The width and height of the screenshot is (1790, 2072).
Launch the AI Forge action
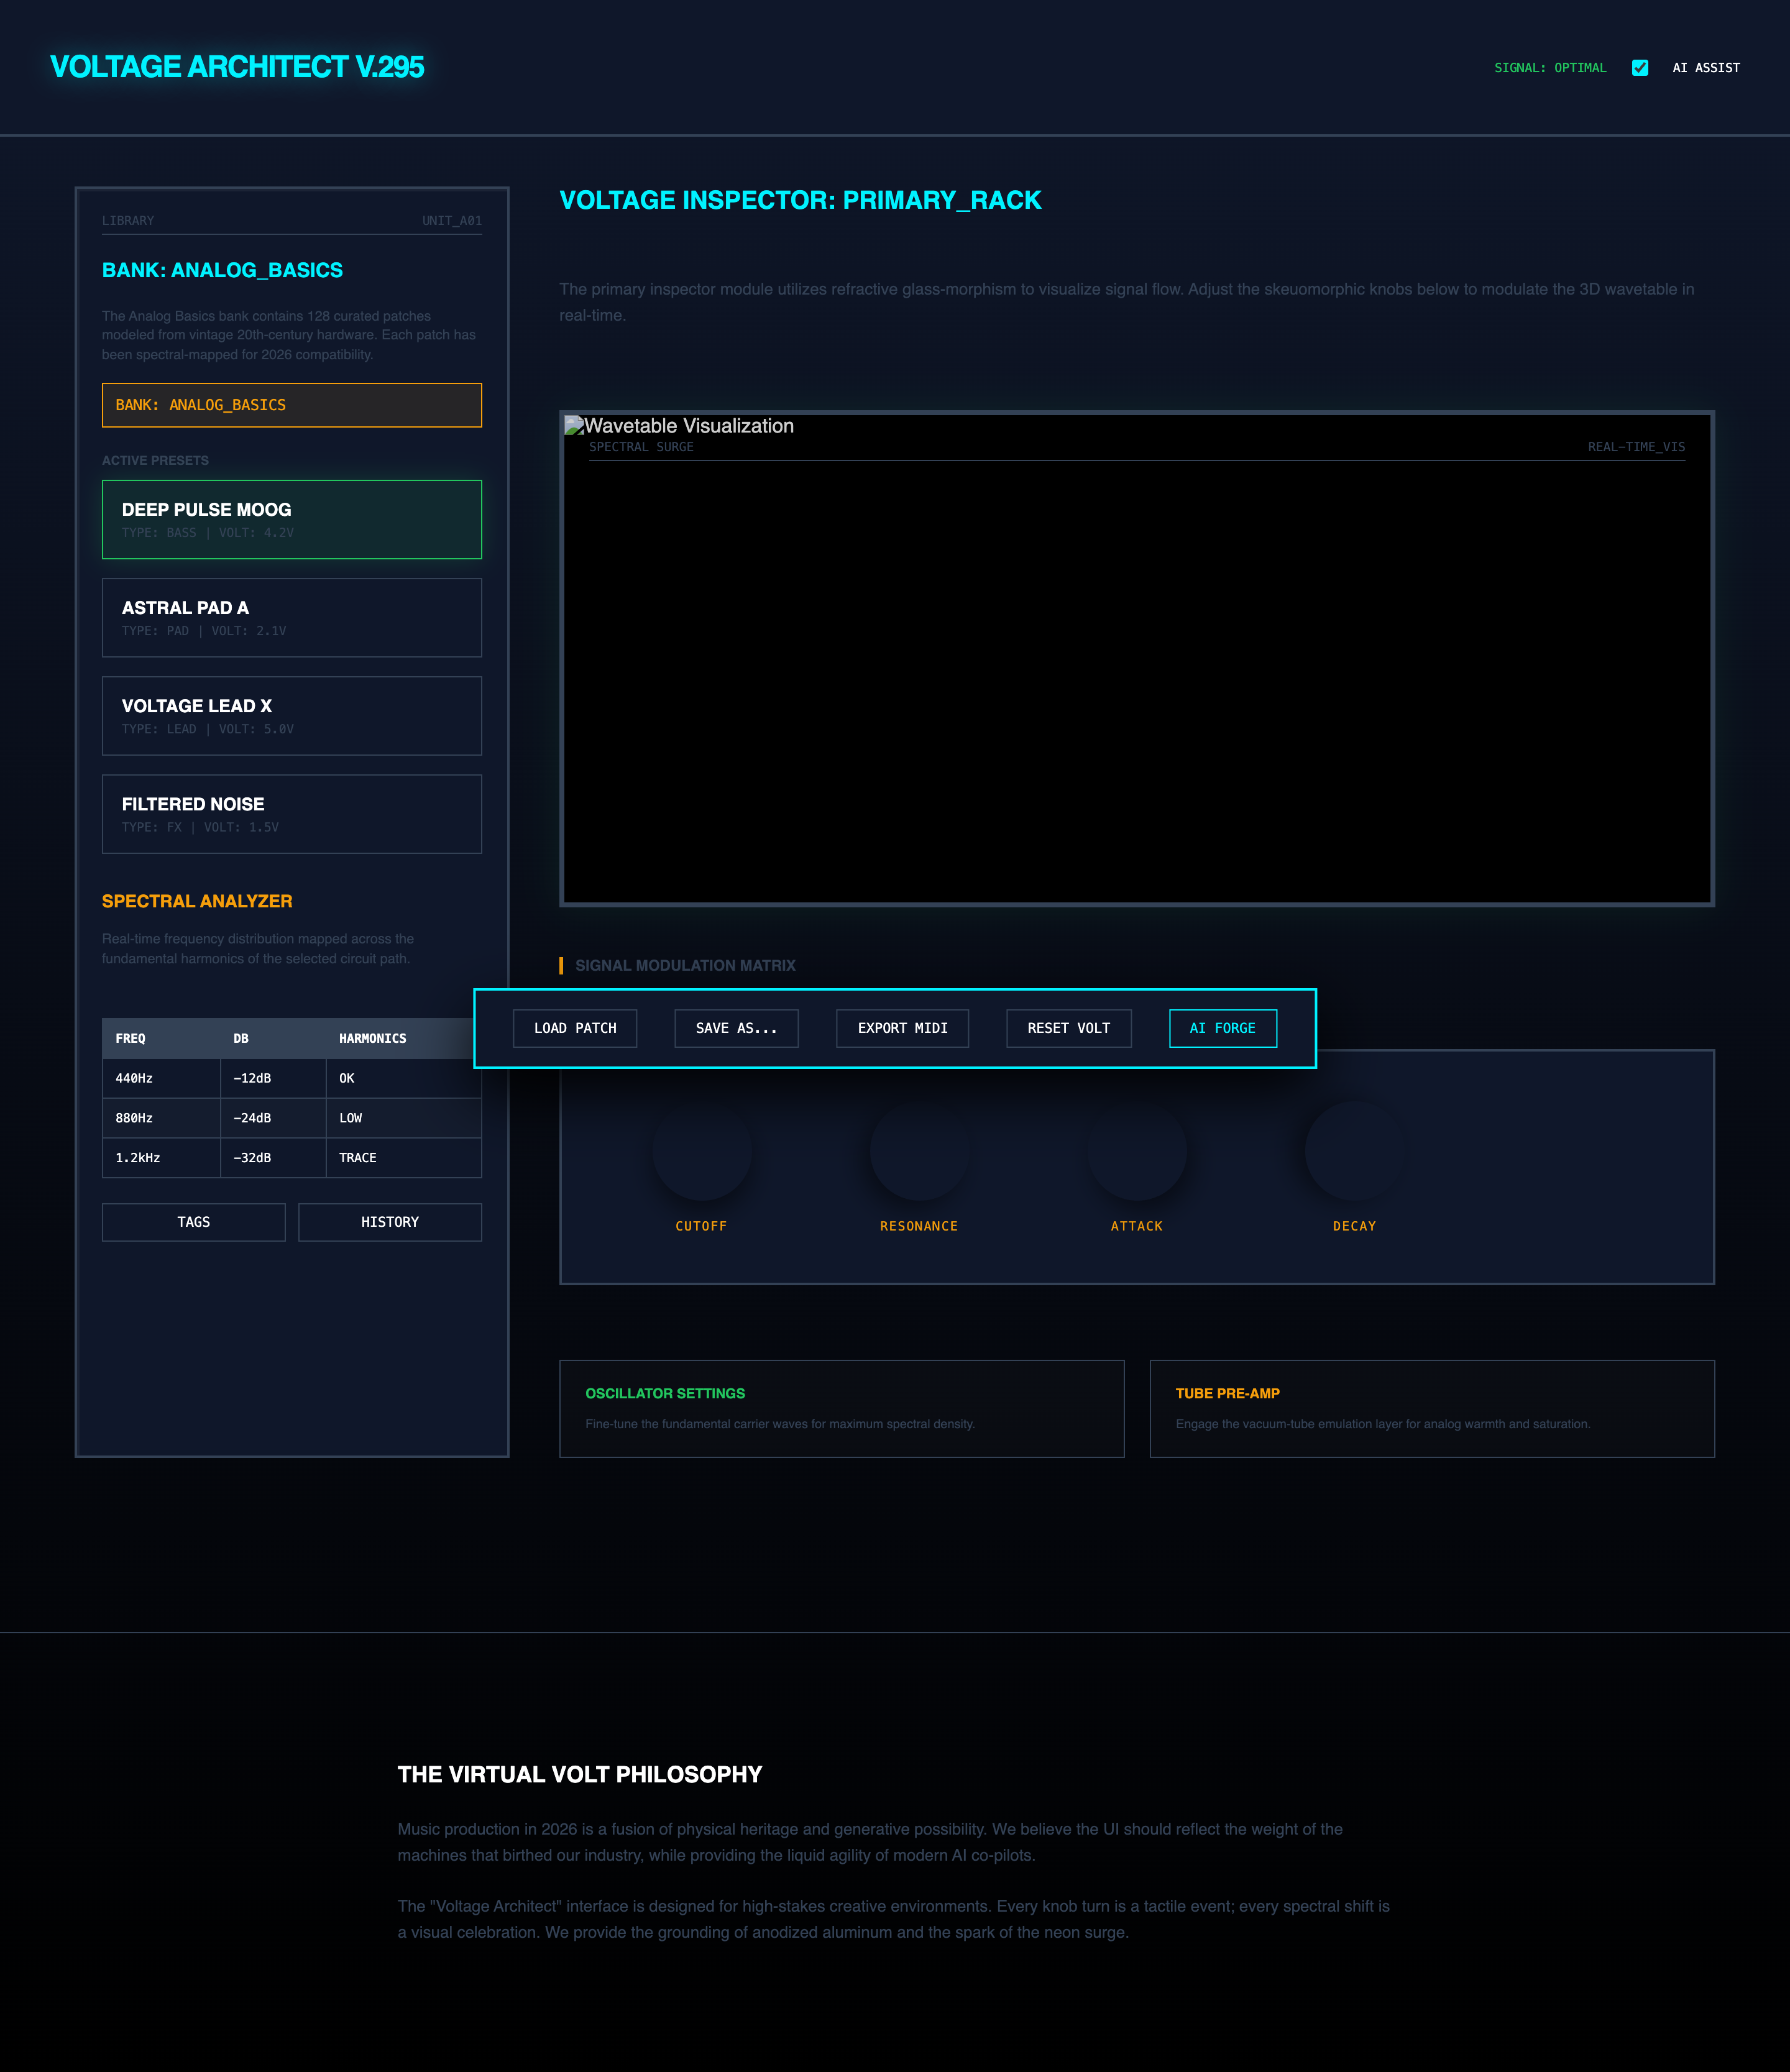(x=1222, y=1028)
